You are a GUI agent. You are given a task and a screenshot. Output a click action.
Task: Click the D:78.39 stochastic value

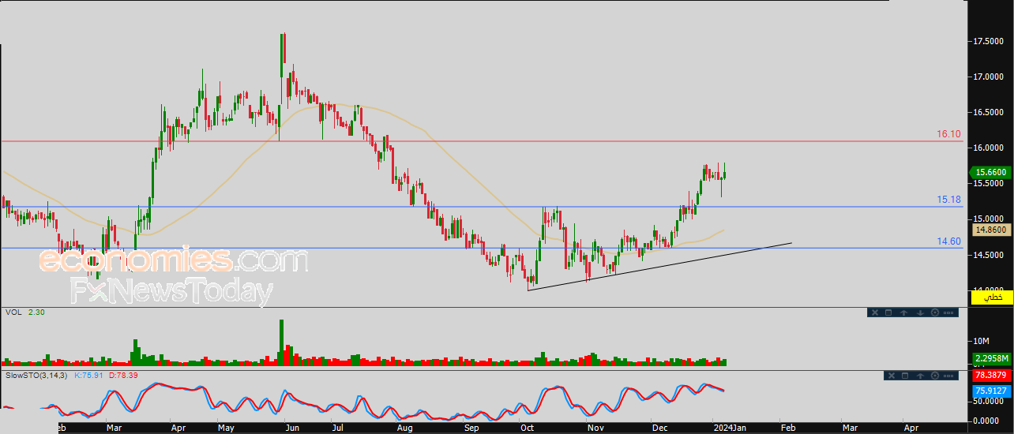point(123,375)
